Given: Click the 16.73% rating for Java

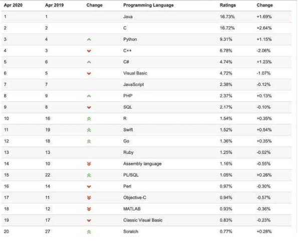Looking at the screenshot, I should (x=227, y=17).
